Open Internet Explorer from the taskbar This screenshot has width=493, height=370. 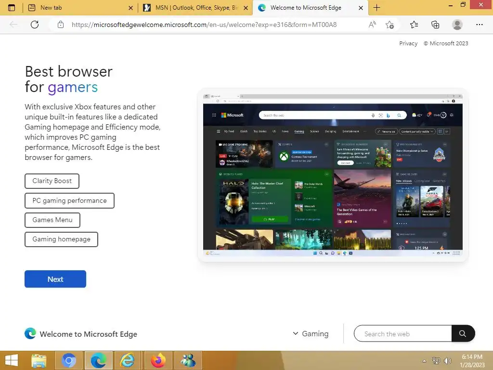(x=127, y=360)
